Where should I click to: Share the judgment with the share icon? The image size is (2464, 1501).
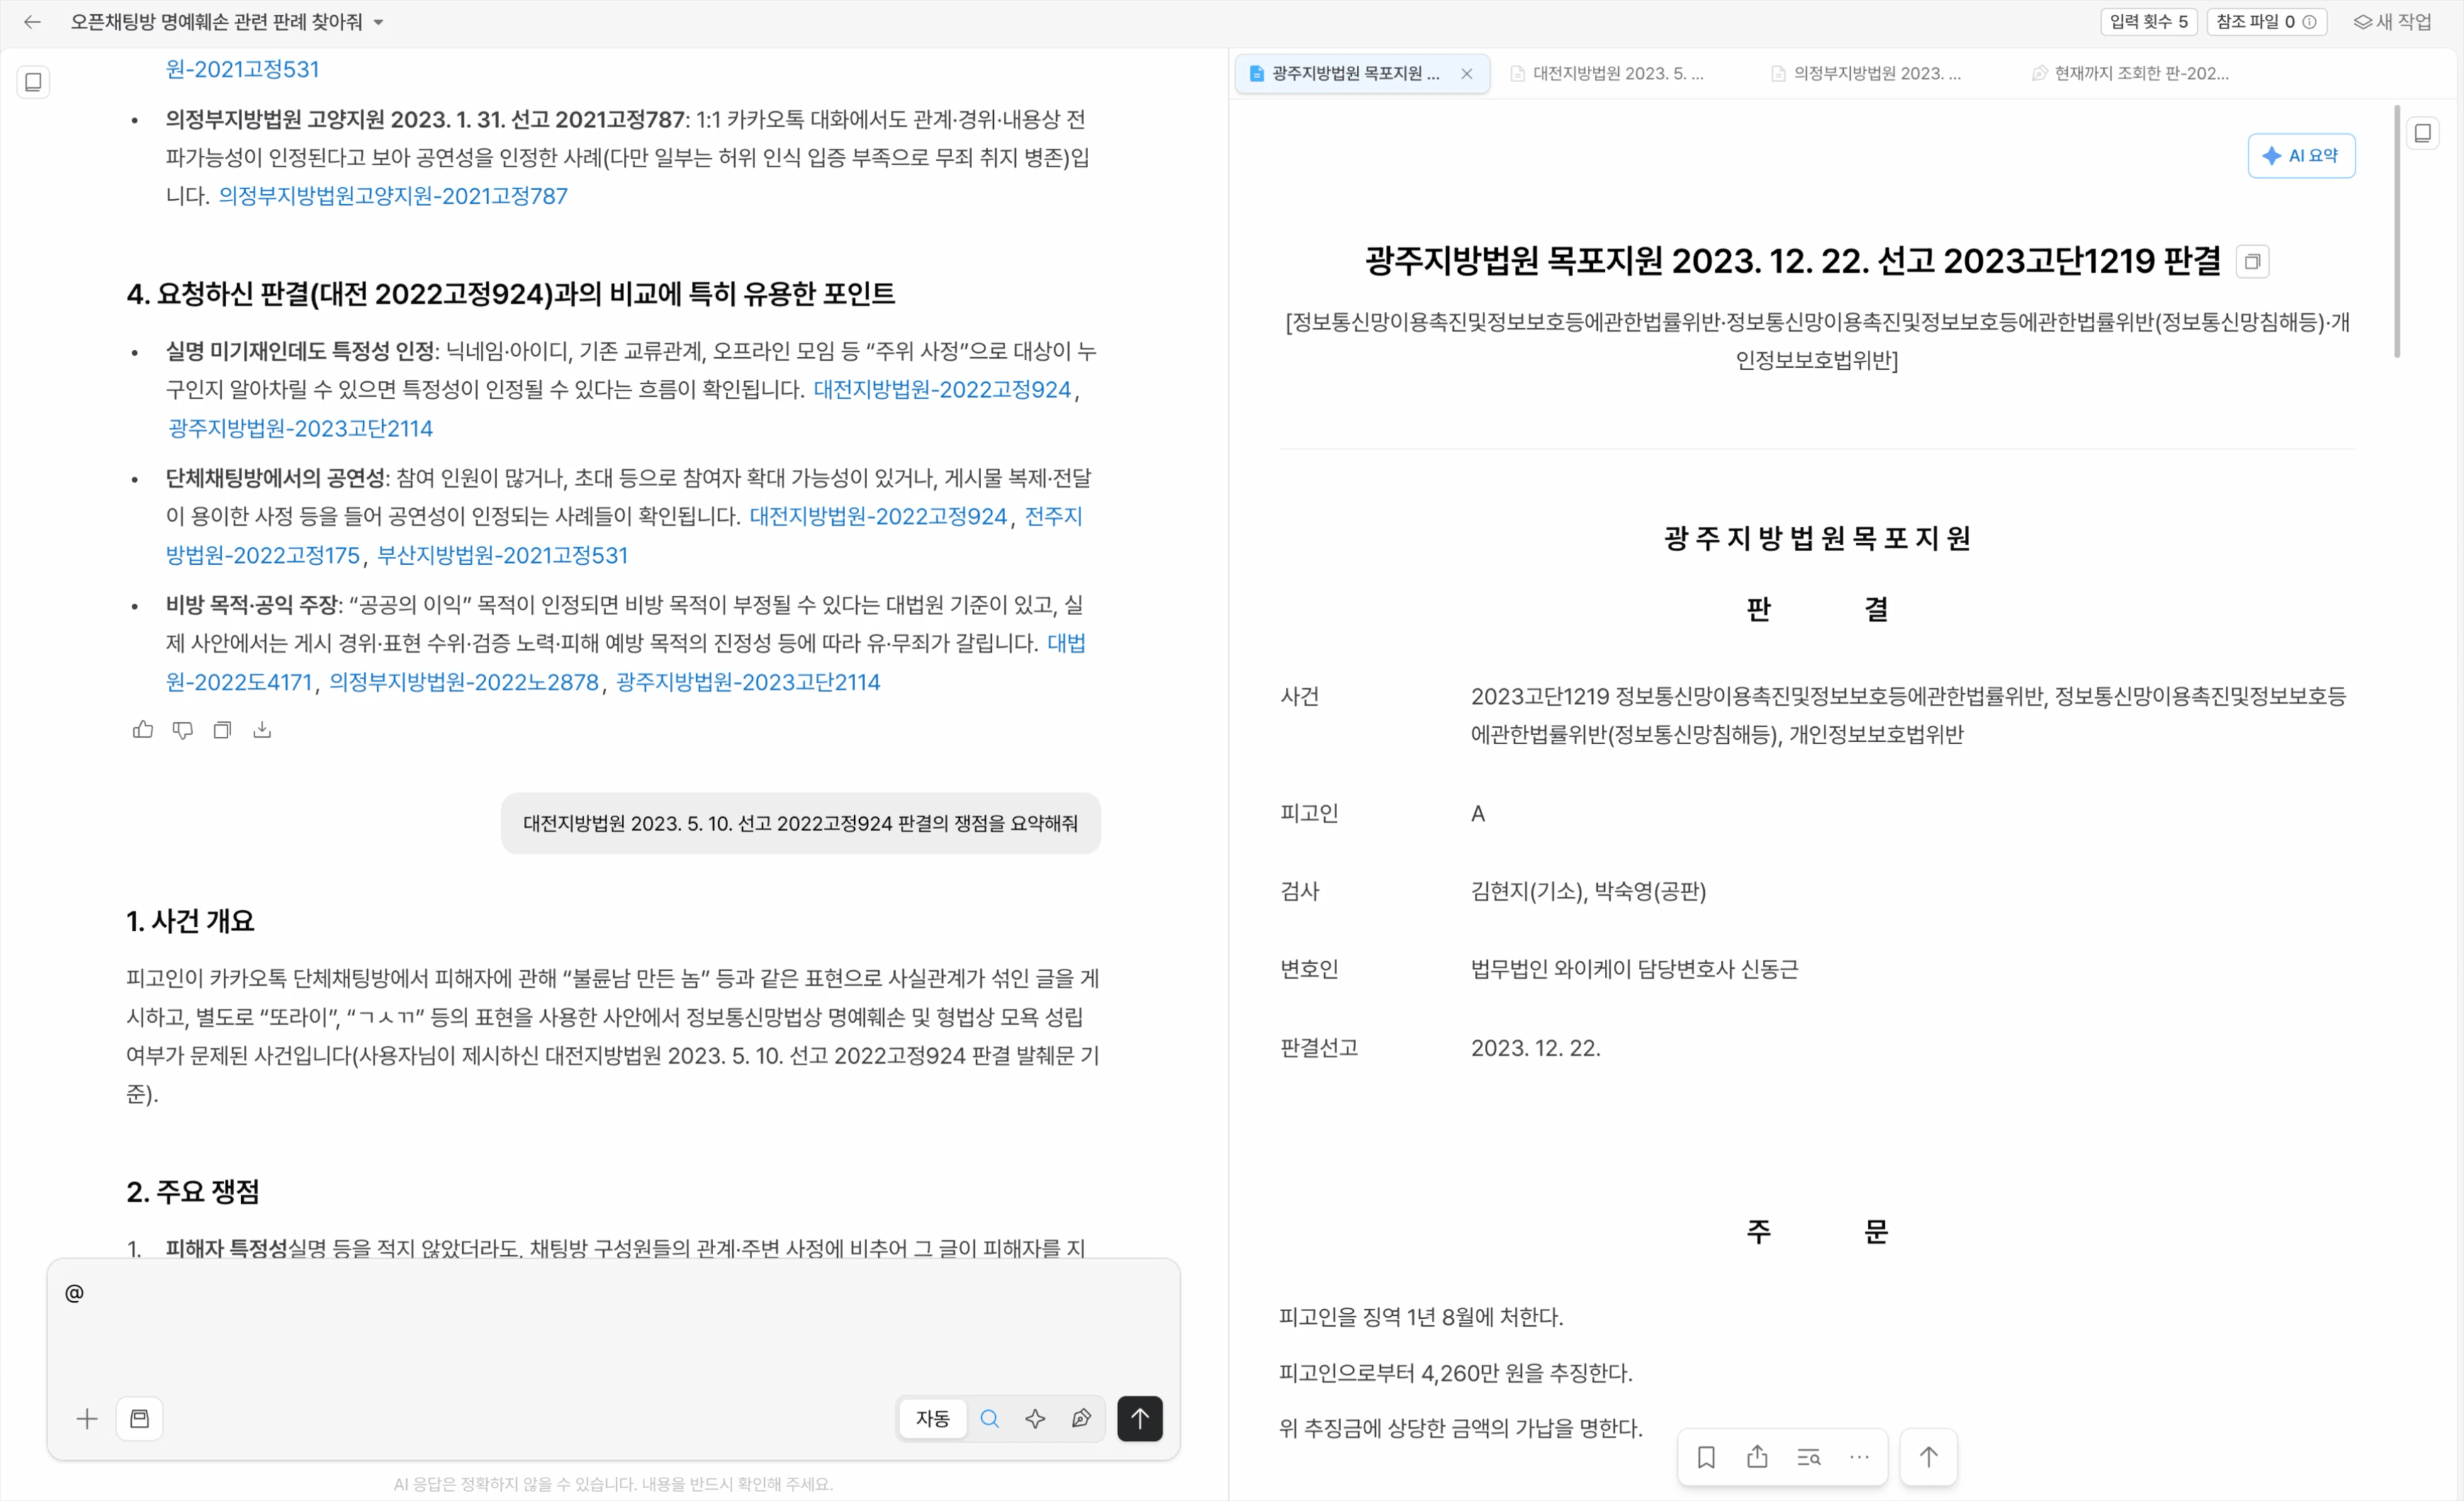1757,1458
